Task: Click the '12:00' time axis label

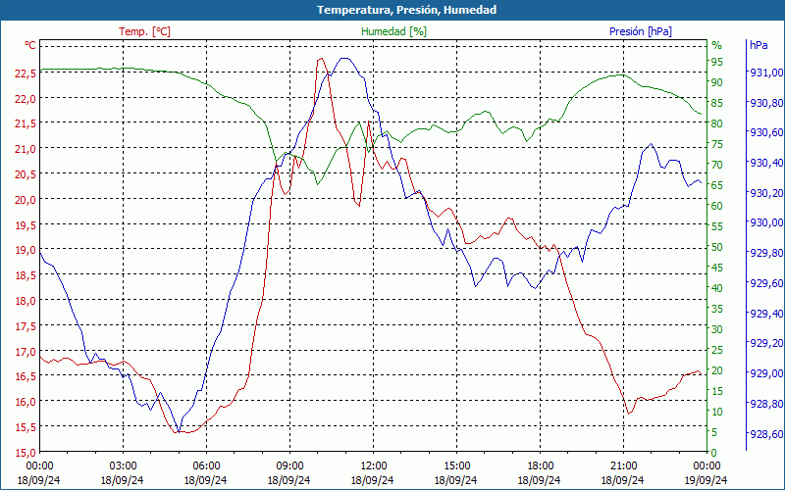Action: 373,466
